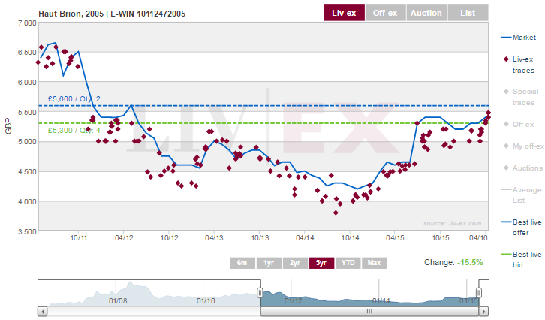545x320 pixels.
Task: Show My off-ex series
Action: [x=523, y=146]
